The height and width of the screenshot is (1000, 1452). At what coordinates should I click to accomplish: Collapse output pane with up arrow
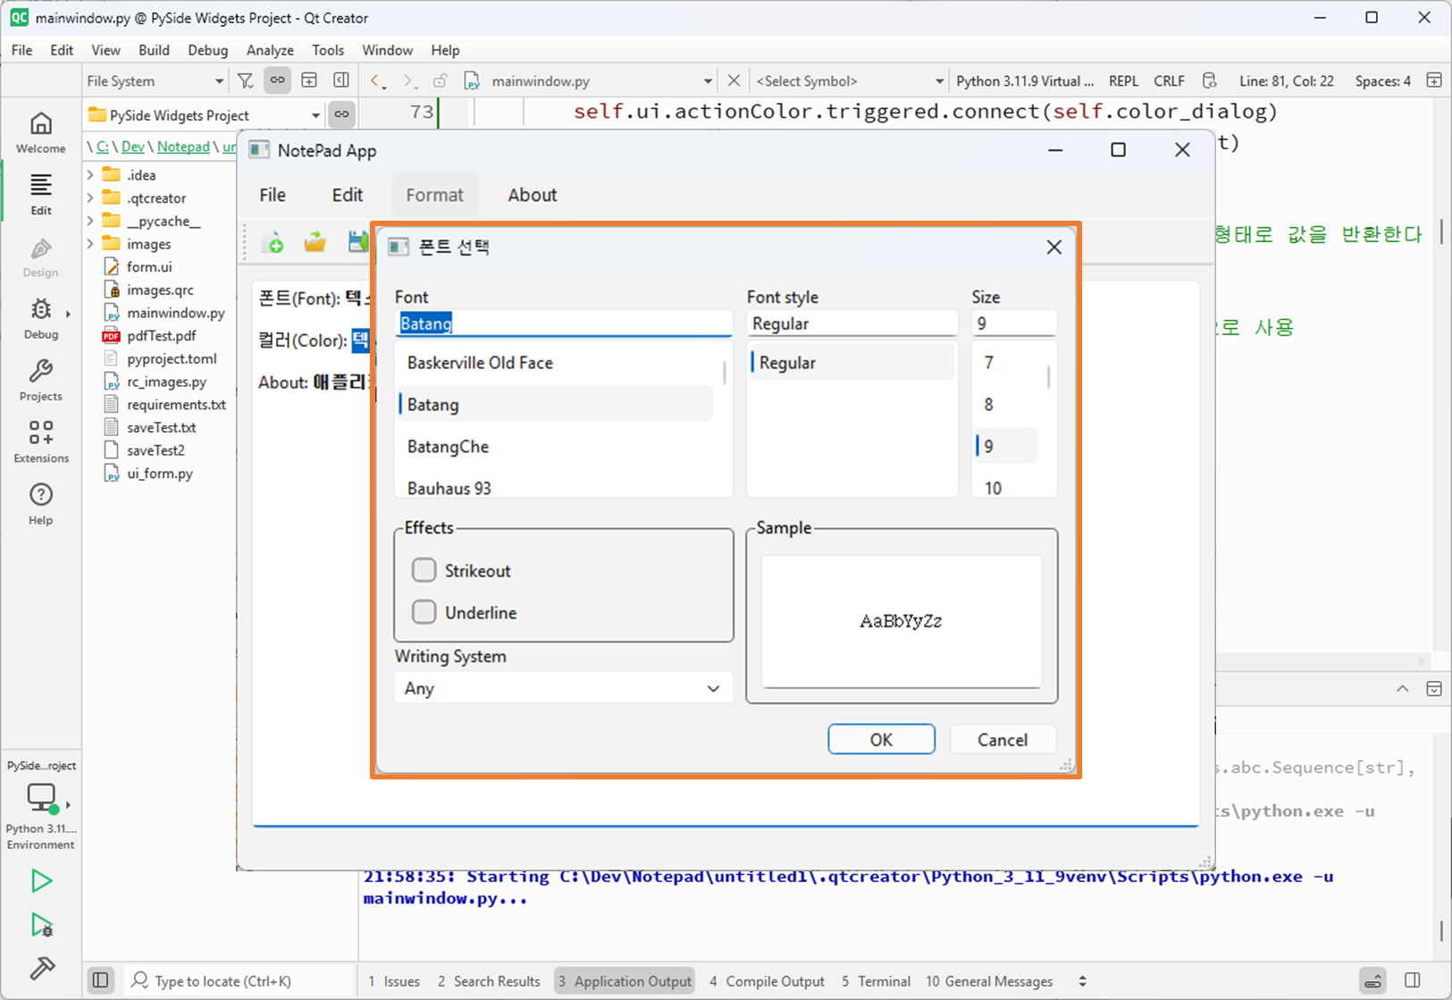(1403, 689)
